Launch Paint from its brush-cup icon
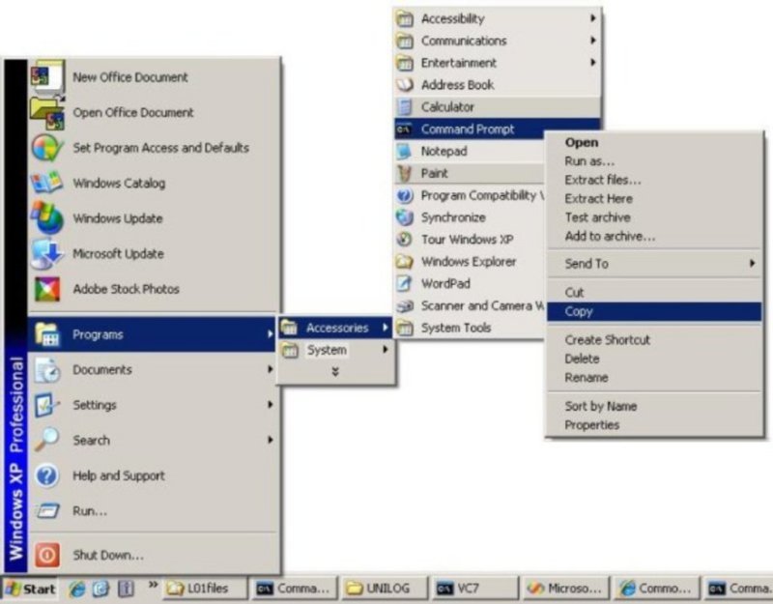 point(404,173)
